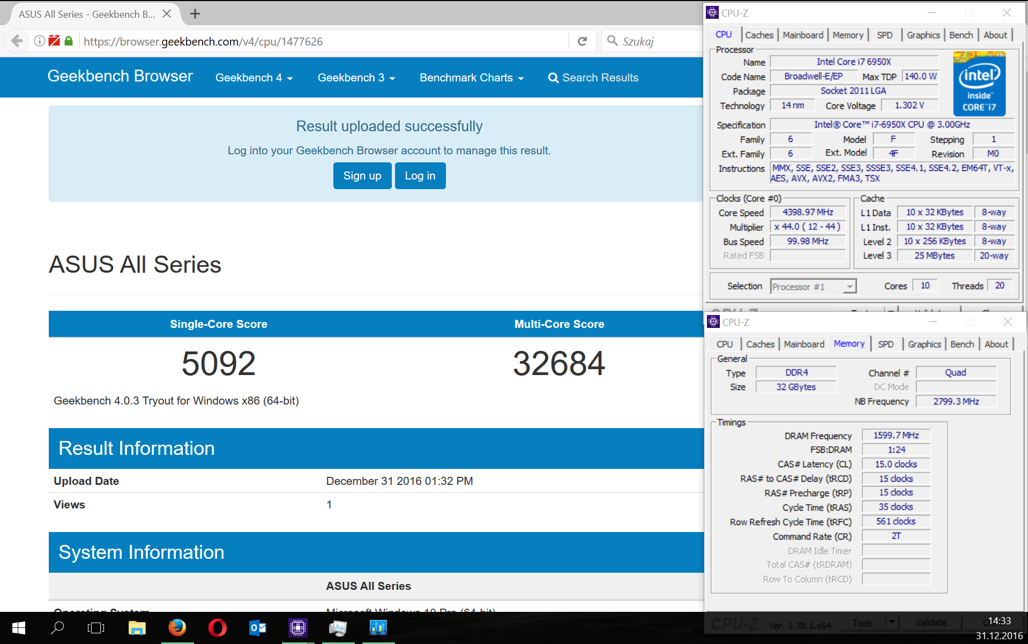Click the magnifier icon in the Szukaj search box
Screen dimensions: 1028x644
[x=612, y=41]
